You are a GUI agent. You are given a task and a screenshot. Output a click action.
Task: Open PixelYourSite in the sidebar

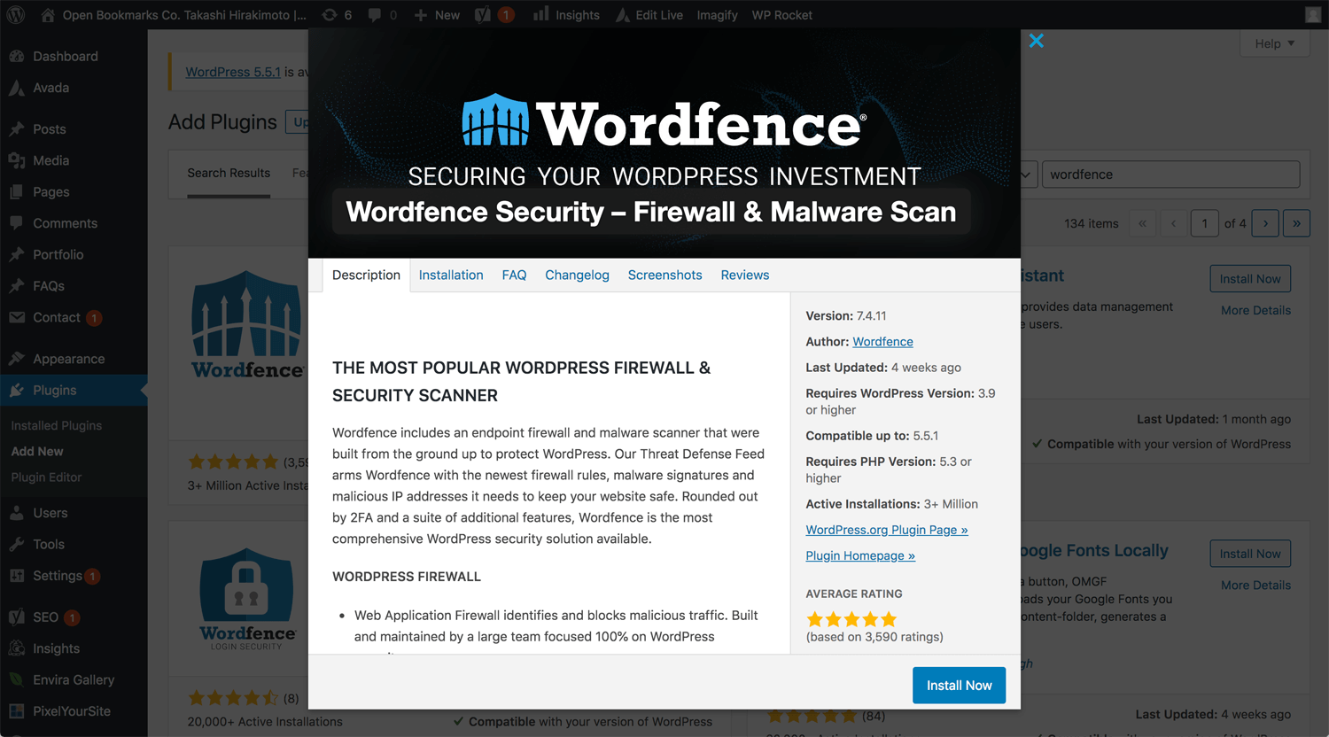[74, 711]
